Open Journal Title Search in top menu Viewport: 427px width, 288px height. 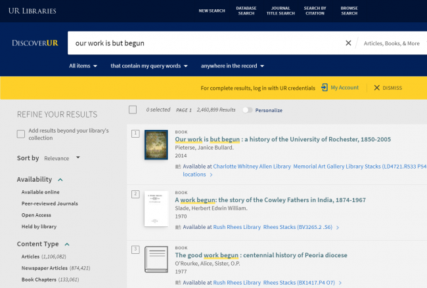tap(280, 10)
